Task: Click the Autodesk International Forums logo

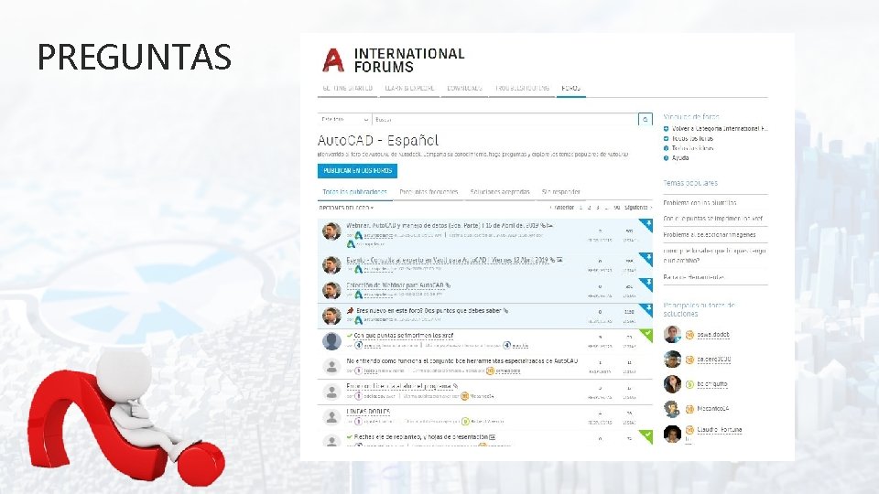Action: pyautogui.click(x=394, y=60)
